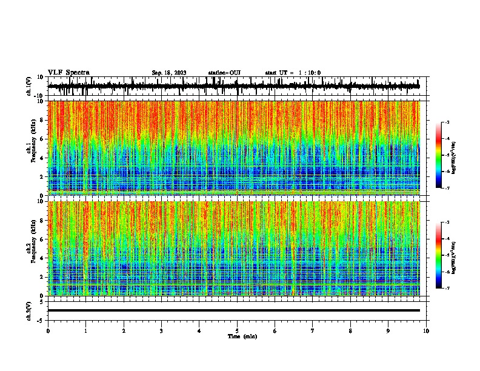
Task: Click the "ch.1(V)" waveform axis label
Action: (x=29, y=86)
